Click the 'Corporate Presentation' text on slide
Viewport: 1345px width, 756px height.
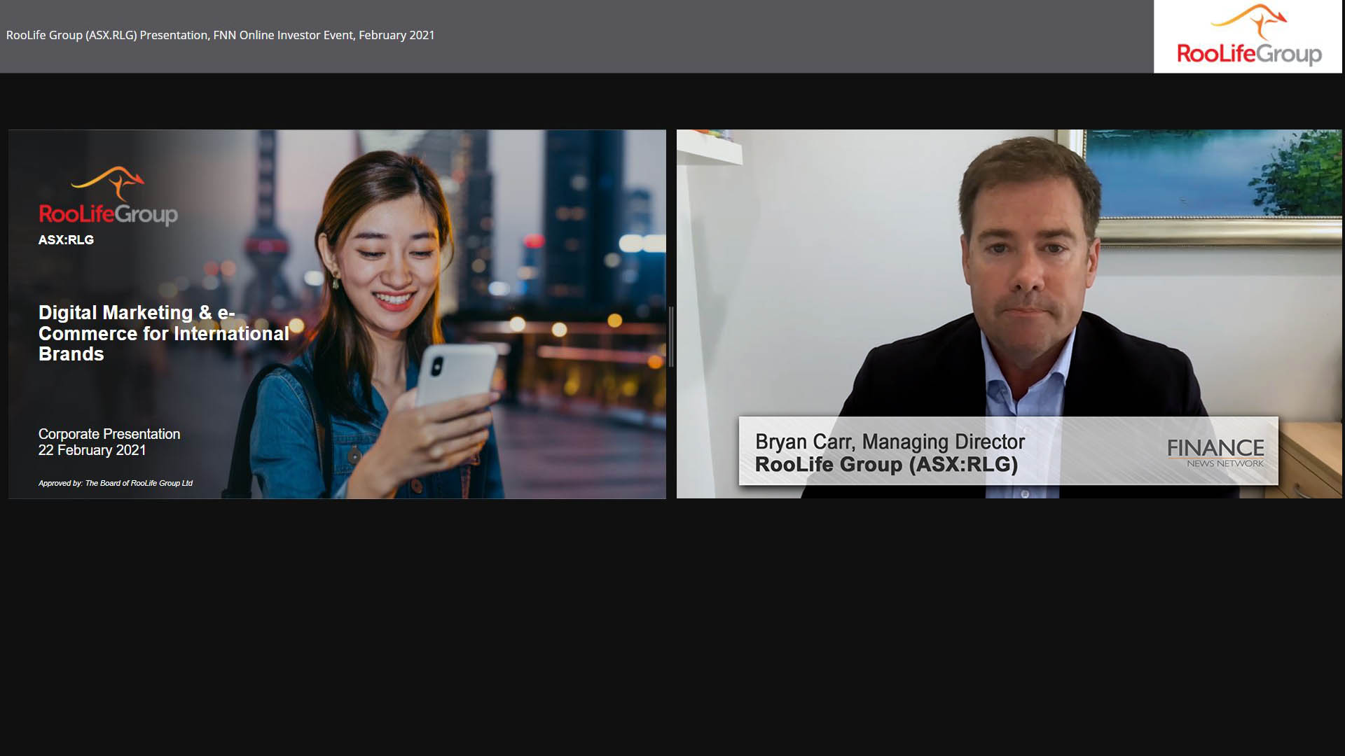coord(109,434)
